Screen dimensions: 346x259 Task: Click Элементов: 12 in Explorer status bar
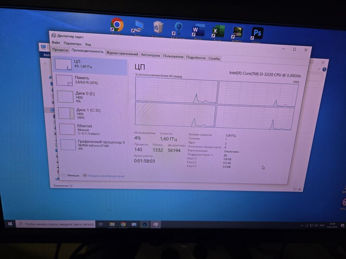pos(63,186)
